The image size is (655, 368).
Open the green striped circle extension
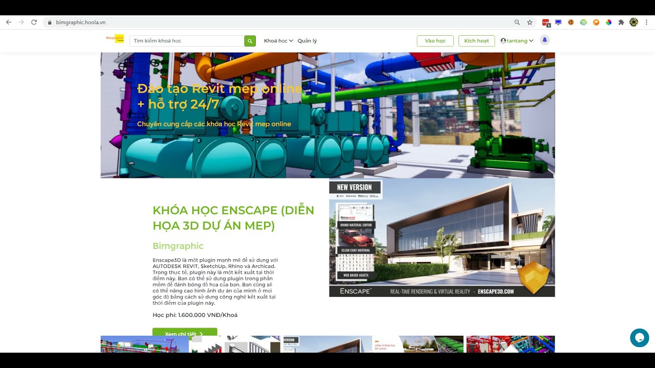(583, 22)
